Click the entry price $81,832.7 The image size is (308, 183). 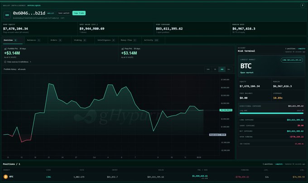(x=112, y=177)
